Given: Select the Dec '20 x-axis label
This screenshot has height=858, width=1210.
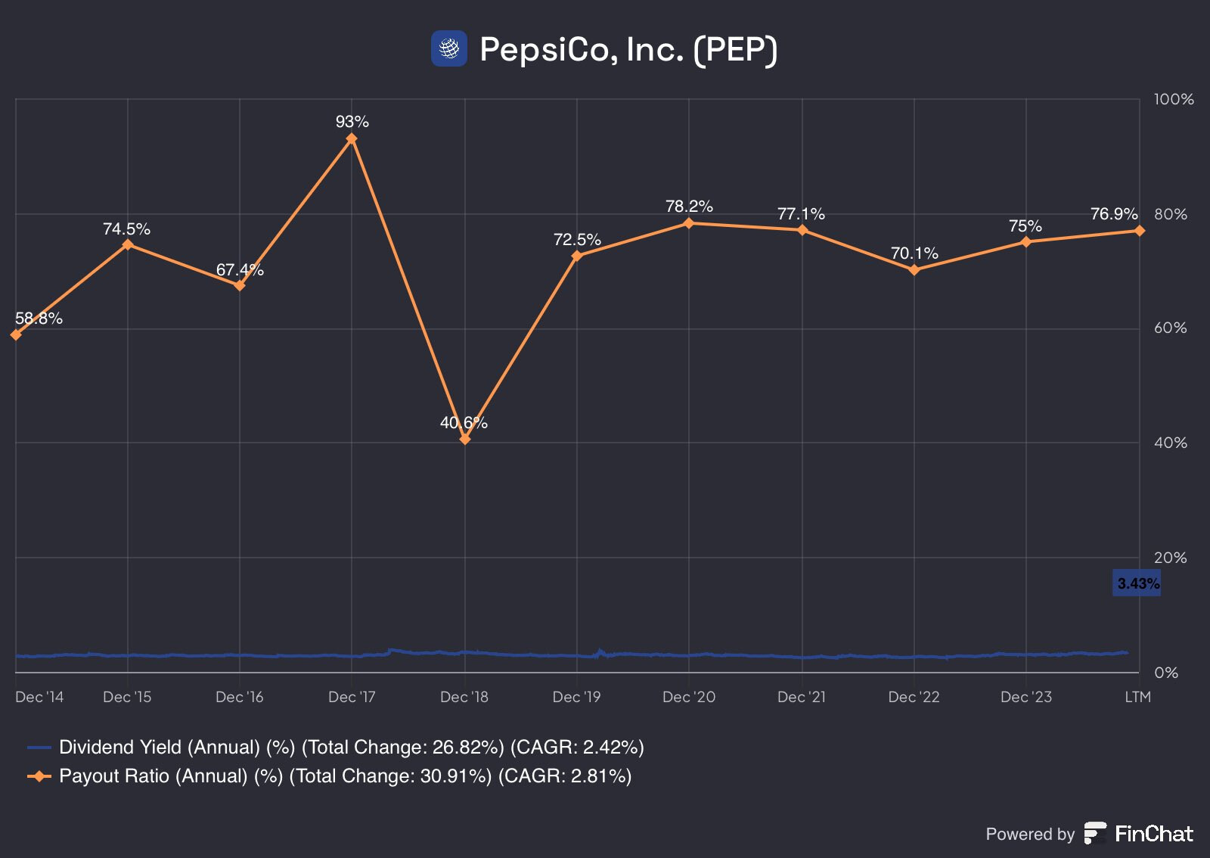Looking at the screenshot, I should [x=689, y=697].
